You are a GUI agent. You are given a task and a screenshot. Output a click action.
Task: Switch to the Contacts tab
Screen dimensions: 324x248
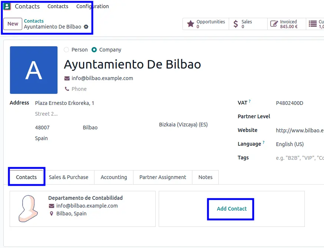tap(26, 177)
